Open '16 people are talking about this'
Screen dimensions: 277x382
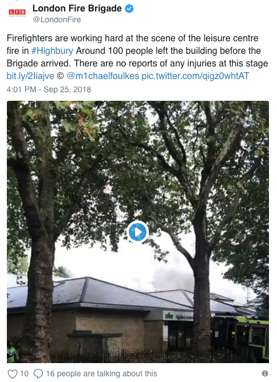point(101,373)
